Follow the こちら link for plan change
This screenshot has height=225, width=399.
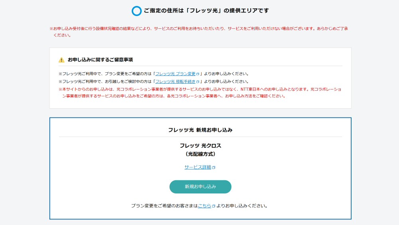[x=204, y=206]
